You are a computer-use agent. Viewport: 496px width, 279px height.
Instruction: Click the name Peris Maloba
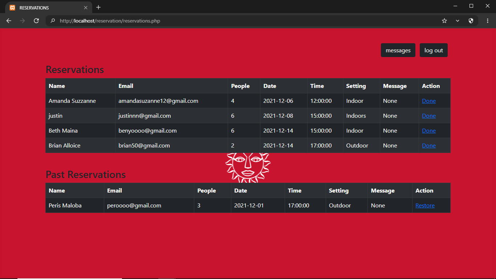(x=65, y=206)
